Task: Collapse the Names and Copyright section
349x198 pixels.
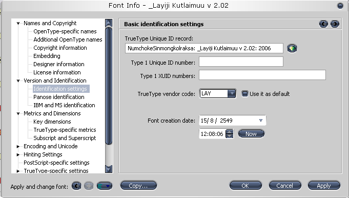Action: pos(18,23)
